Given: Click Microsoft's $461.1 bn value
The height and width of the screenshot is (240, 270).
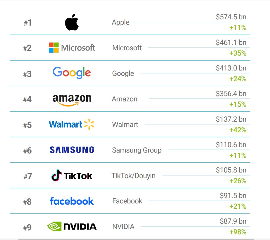Looking at the screenshot, I should 231,43.
